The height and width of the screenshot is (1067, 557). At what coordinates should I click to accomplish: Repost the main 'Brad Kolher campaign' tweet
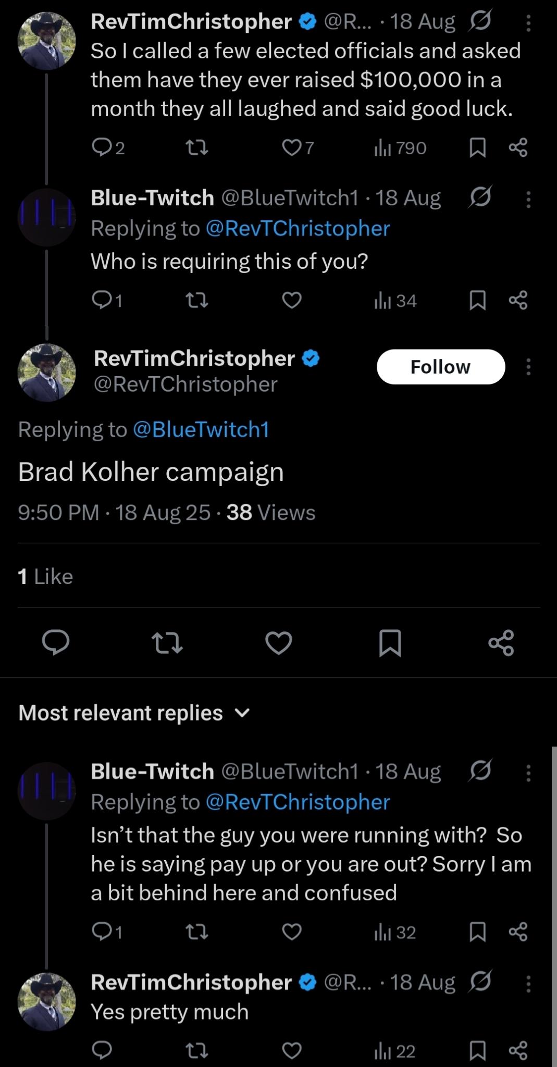point(167,643)
